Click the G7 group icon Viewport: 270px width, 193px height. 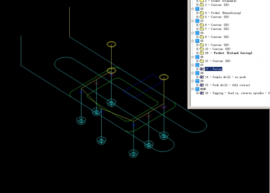click(x=197, y=65)
